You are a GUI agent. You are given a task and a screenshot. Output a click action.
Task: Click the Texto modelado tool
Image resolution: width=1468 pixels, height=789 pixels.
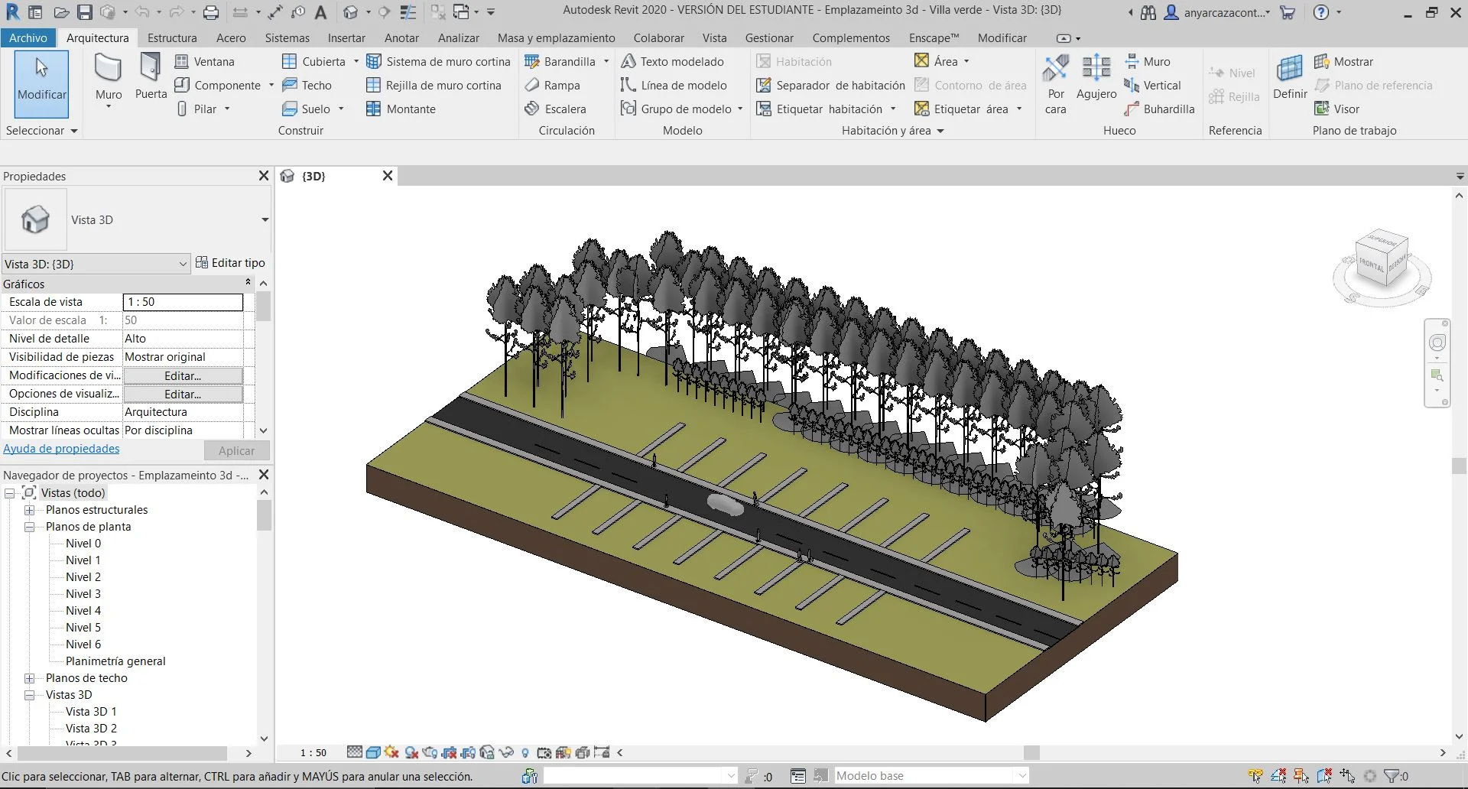[x=673, y=62]
